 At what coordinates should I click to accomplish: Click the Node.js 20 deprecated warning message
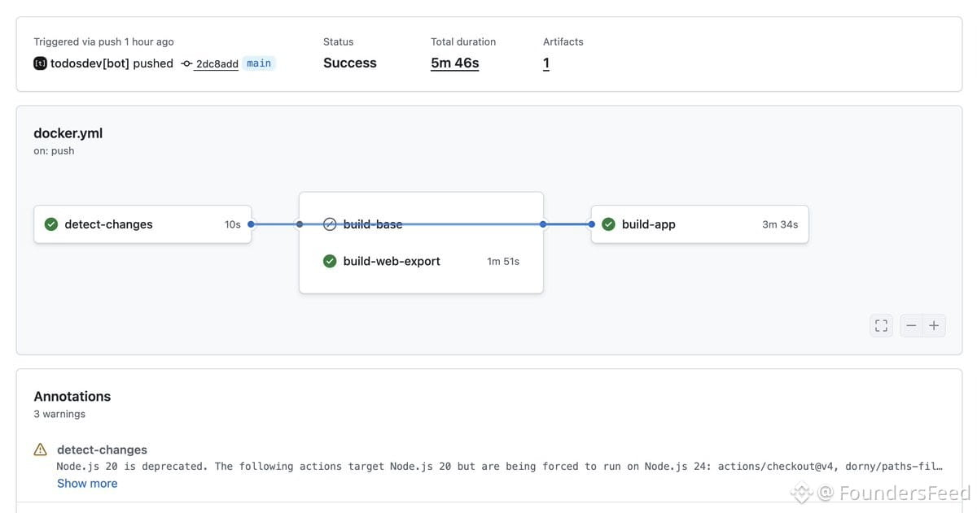[499, 467]
